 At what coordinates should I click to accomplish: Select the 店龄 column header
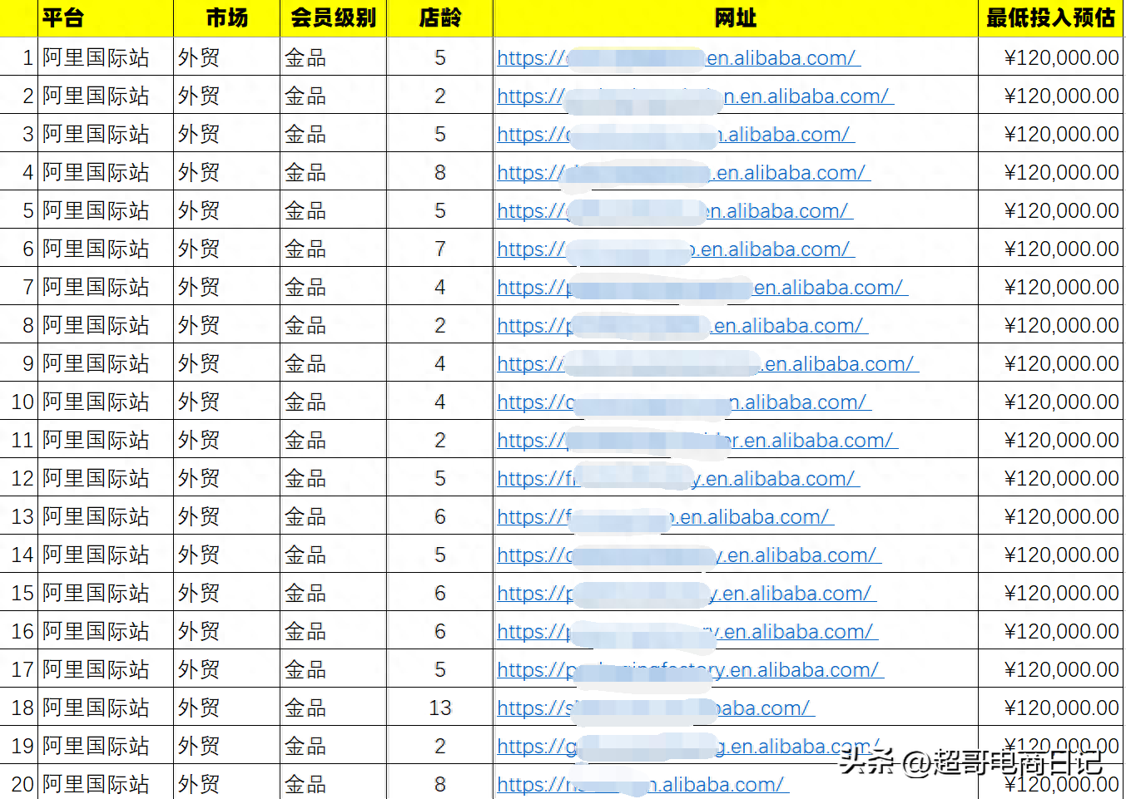coord(439,17)
